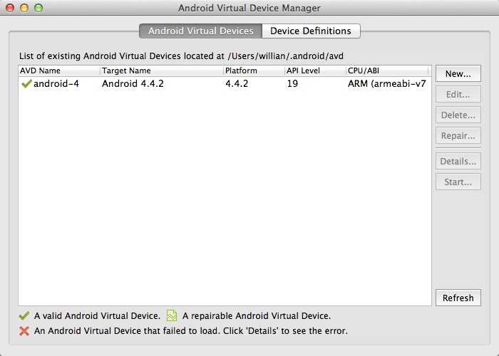Sort by AVD Name column header
Image resolution: width=499 pixels, height=356 pixels.
coord(59,70)
